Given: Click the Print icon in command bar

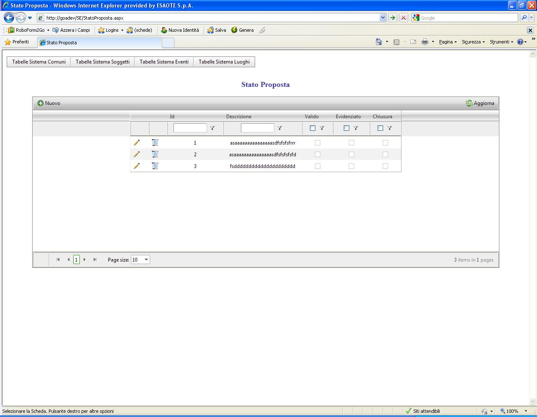Looking at the screenshot, I should [x=425, y=42].
